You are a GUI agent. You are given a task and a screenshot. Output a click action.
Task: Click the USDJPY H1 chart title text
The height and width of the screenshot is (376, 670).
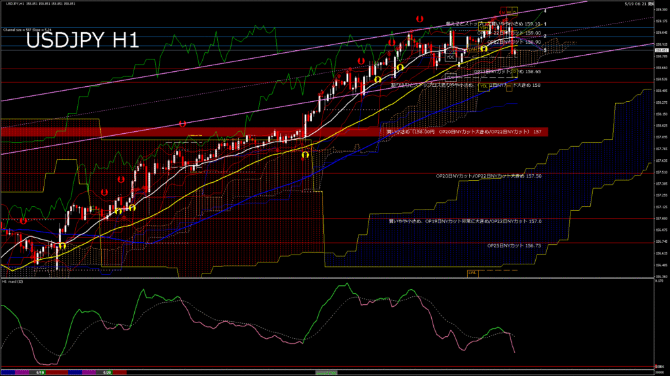[x=82, y=41]
